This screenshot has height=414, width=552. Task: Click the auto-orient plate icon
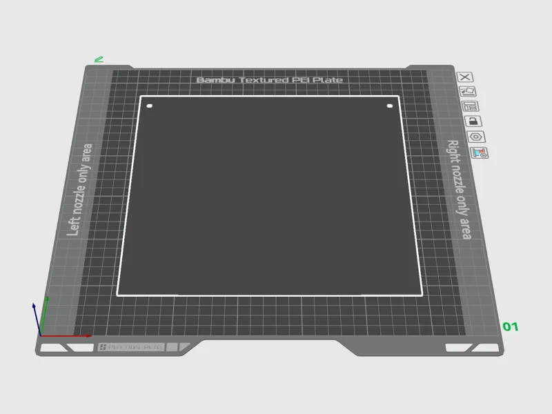[468, 92]
